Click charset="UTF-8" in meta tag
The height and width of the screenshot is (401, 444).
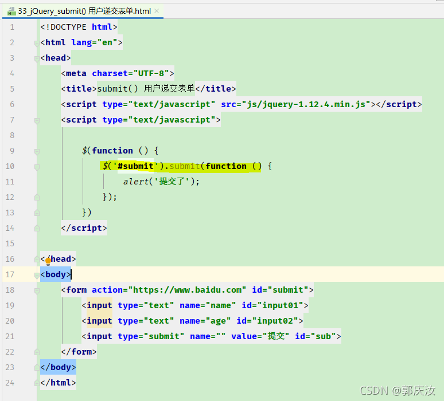click(131, 73)
